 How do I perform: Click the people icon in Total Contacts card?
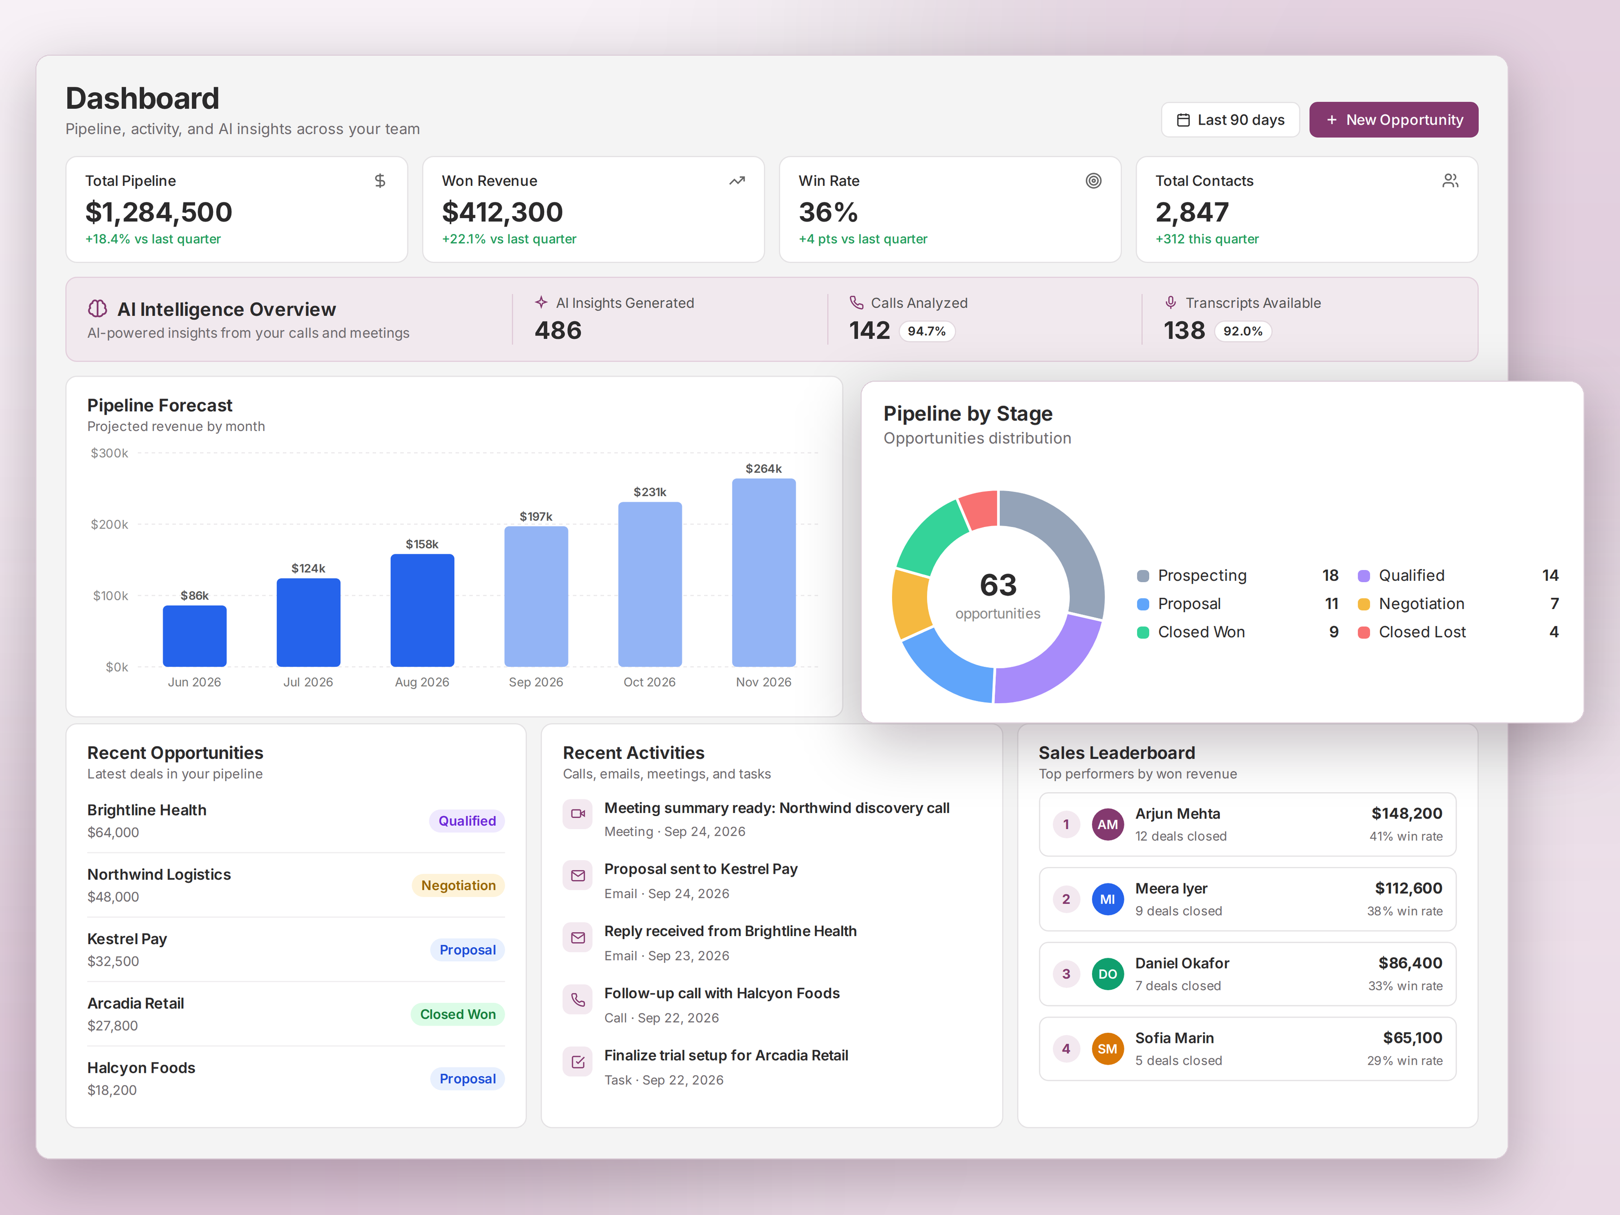(1449, 181)
